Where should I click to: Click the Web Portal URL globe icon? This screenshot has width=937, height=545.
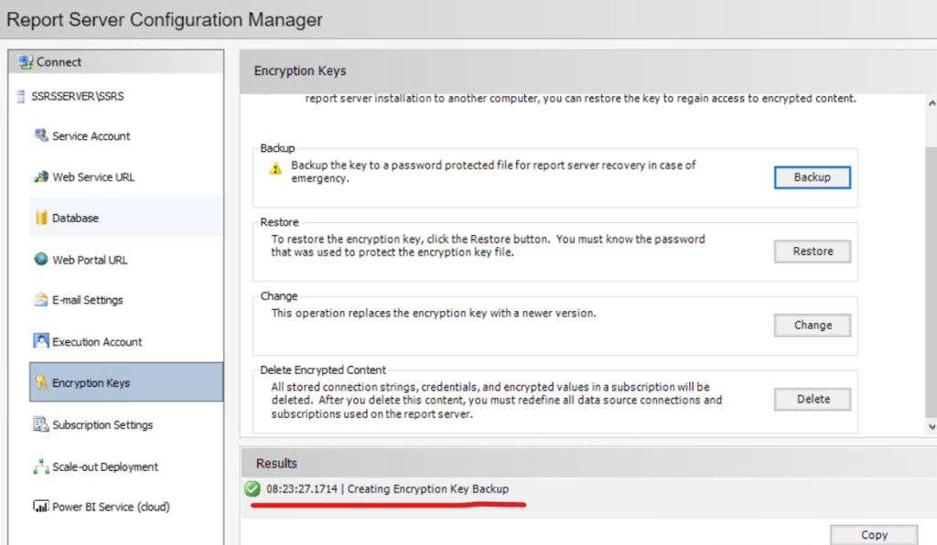pos(40,259)
